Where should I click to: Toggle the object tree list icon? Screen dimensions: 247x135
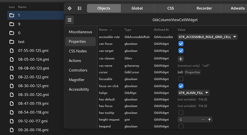point(80,8)
